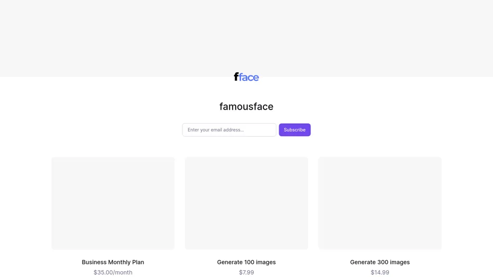Open the Generate 300 images product image
The image size is (493, 277).
380,203
